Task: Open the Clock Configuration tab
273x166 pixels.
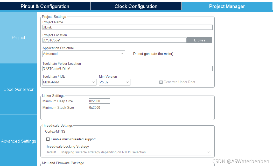Action: pyautogui.click(x=136, y=6)
